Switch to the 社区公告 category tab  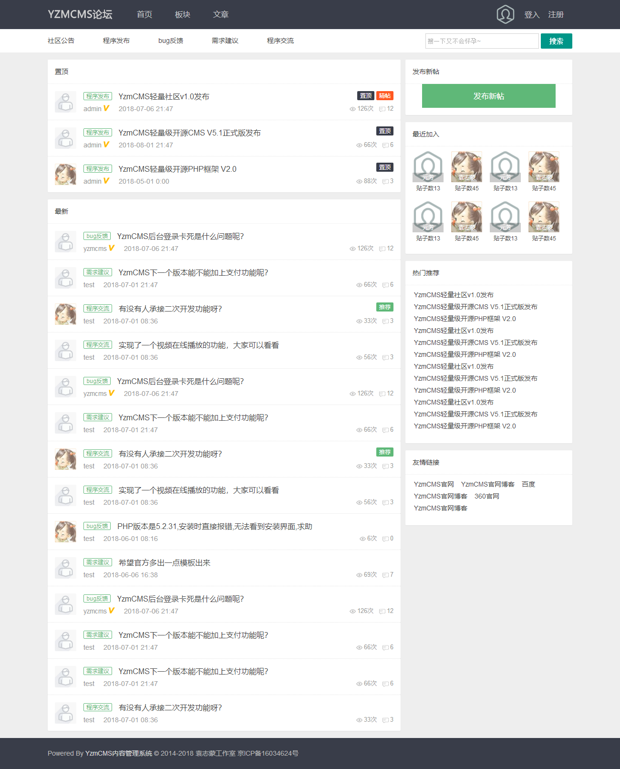click(61, 41)
